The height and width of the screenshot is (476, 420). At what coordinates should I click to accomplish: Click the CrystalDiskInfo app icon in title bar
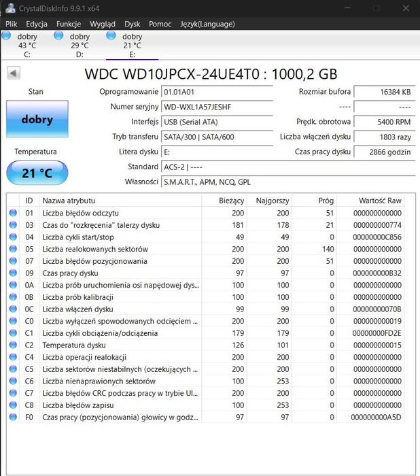pyautogui.click(x=10, y=8)
